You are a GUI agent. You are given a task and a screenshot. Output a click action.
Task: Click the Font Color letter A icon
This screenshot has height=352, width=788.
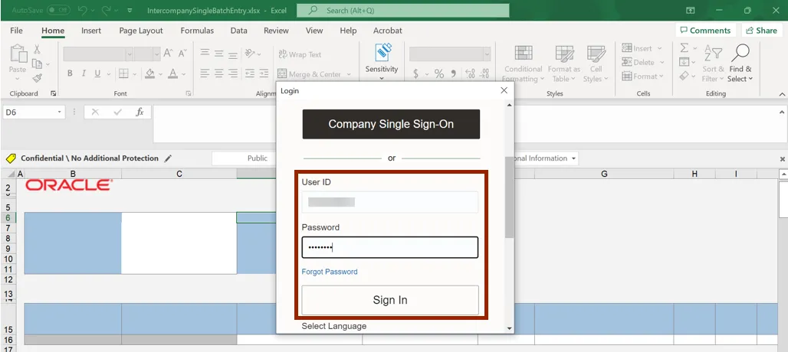click(x=173, y=73)
